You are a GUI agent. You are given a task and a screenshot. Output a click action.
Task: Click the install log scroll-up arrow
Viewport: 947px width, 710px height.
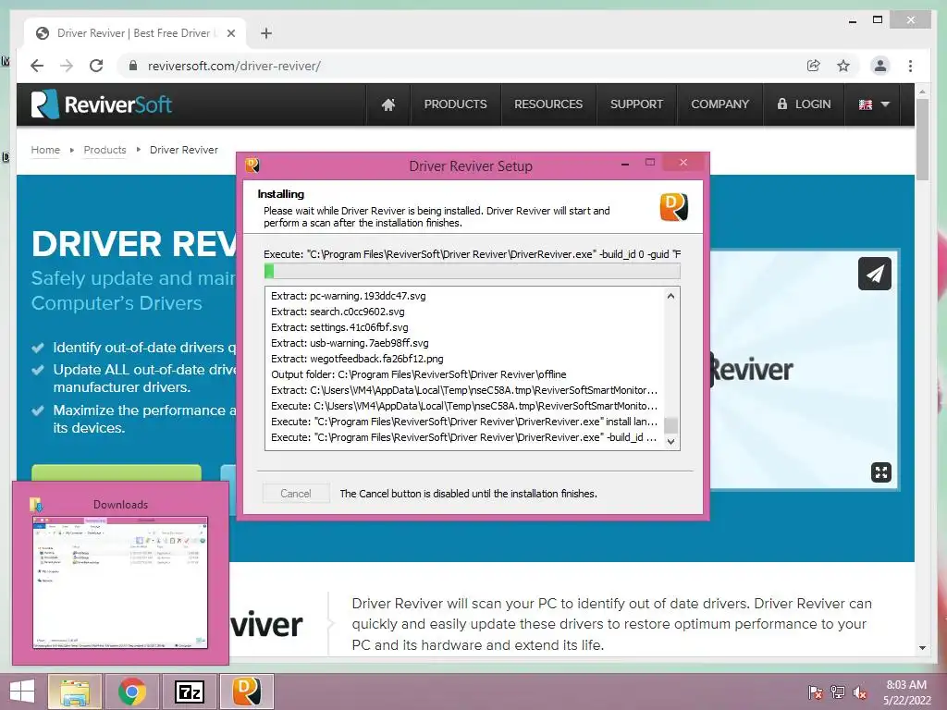670,296
